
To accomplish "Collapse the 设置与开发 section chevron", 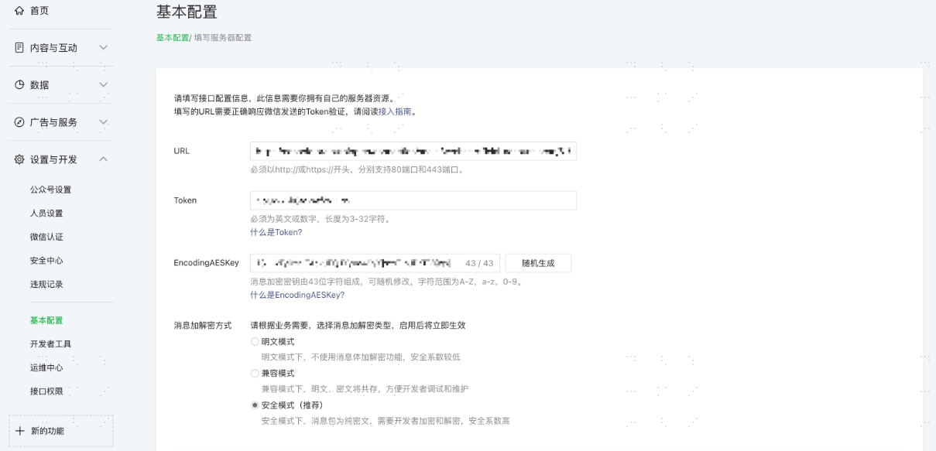I will [x=103, y=159].
